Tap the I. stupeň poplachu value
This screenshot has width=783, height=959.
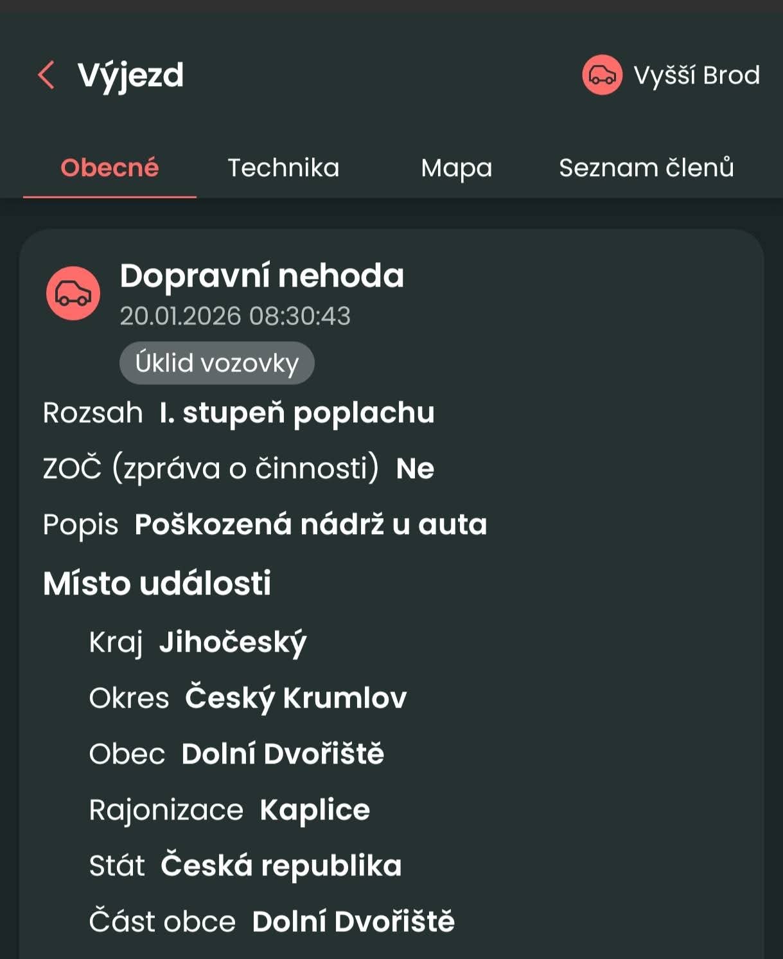297,413
